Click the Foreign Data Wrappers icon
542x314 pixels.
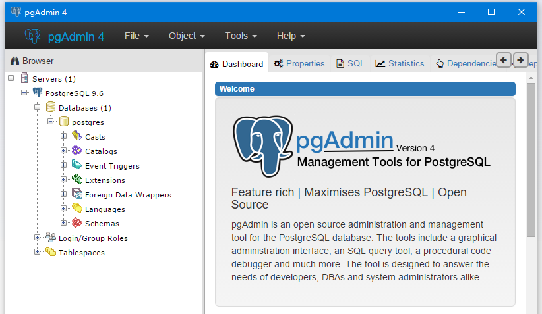point(76,194)
